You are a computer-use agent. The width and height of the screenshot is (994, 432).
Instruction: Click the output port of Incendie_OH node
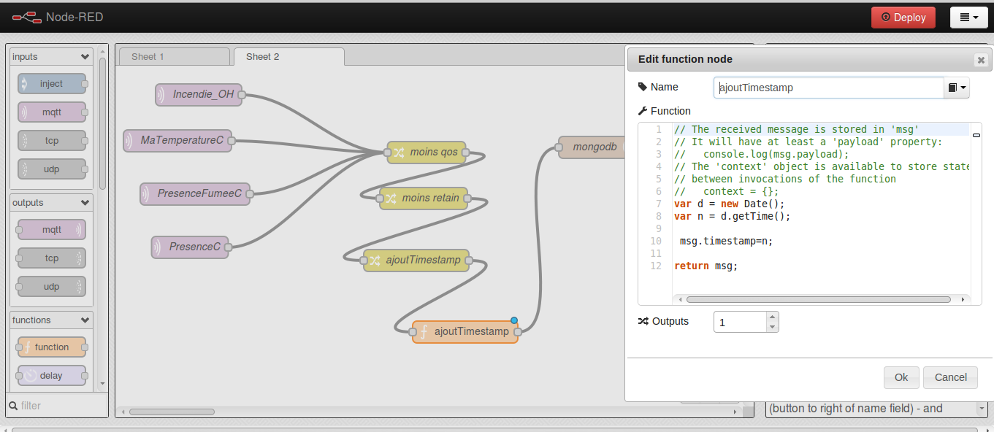[x=242, y=94]
